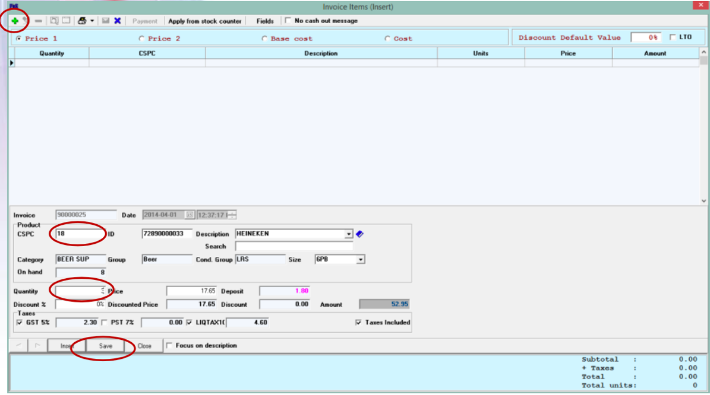Click the On hand field

click(x=81, y=272)
